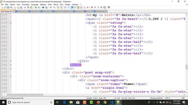Toggle synchronized vertical scrolling icon
The image size is (188, 105).
point(58,7)
